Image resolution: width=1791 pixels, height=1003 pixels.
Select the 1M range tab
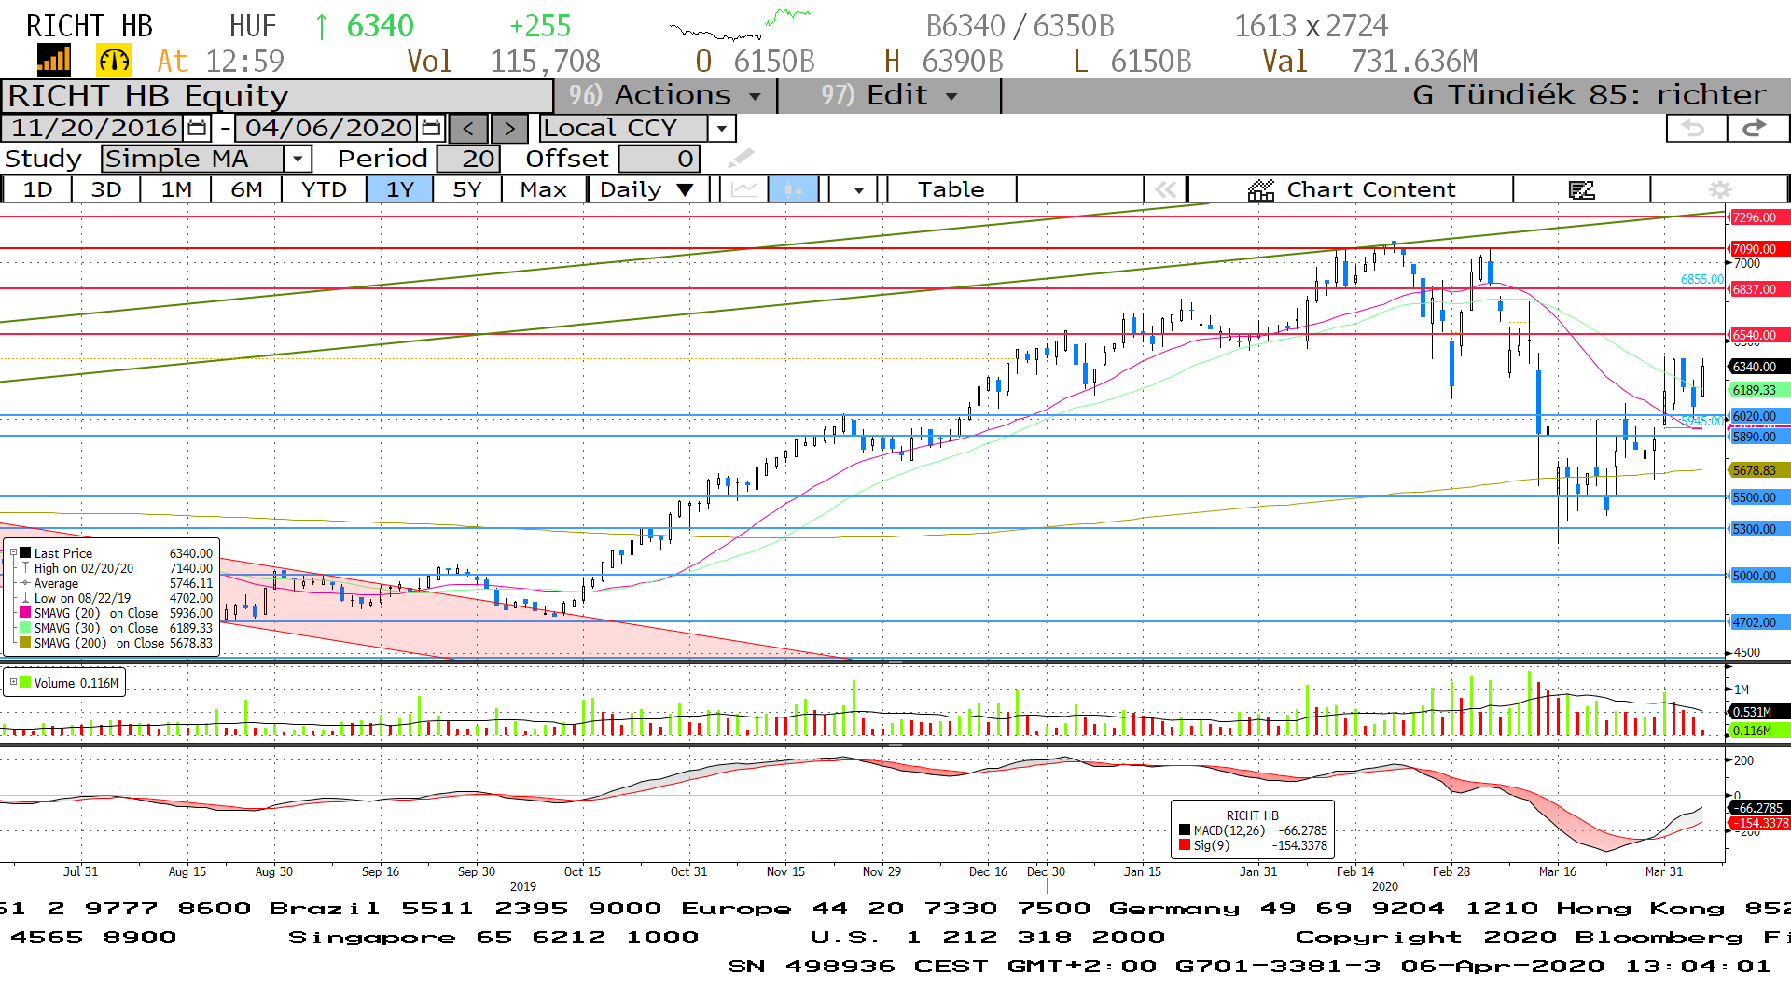(x=176, y=189)
